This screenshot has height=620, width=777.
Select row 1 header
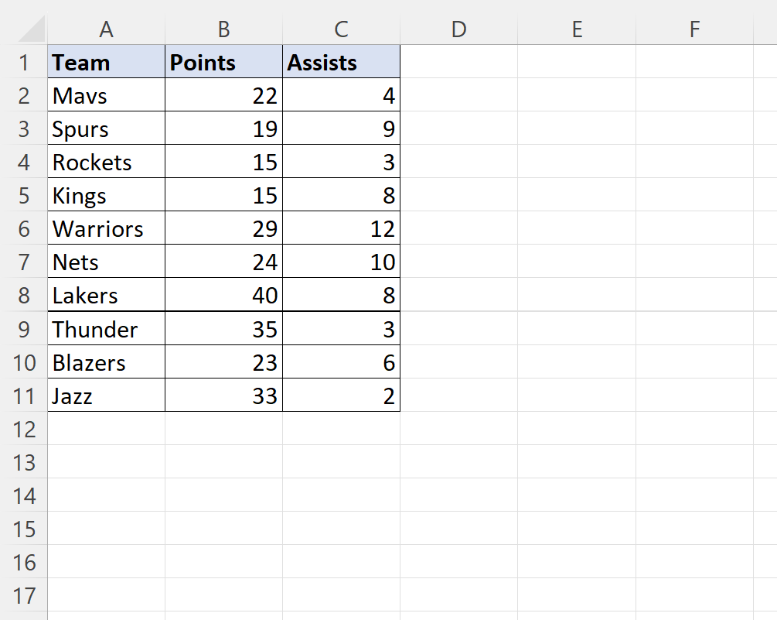coord(23,62)
